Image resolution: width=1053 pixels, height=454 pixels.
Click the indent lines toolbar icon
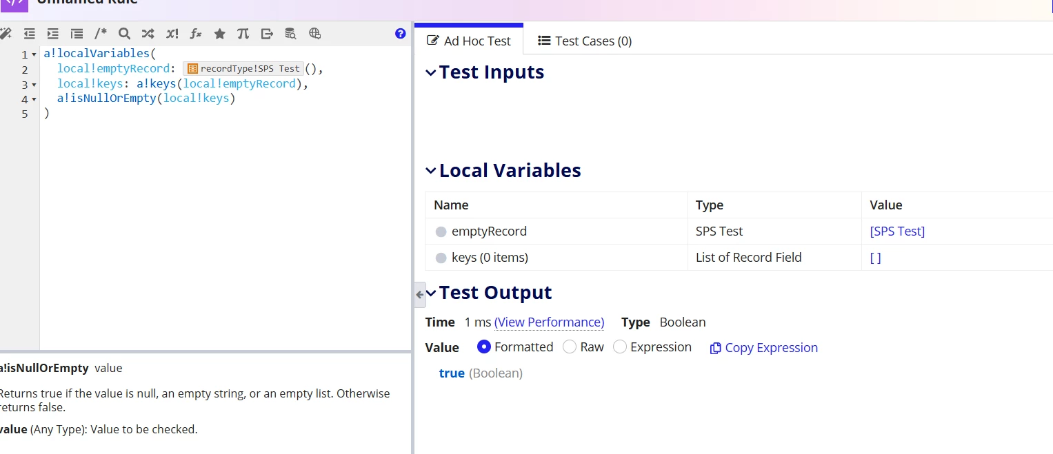tap(52, 34)
